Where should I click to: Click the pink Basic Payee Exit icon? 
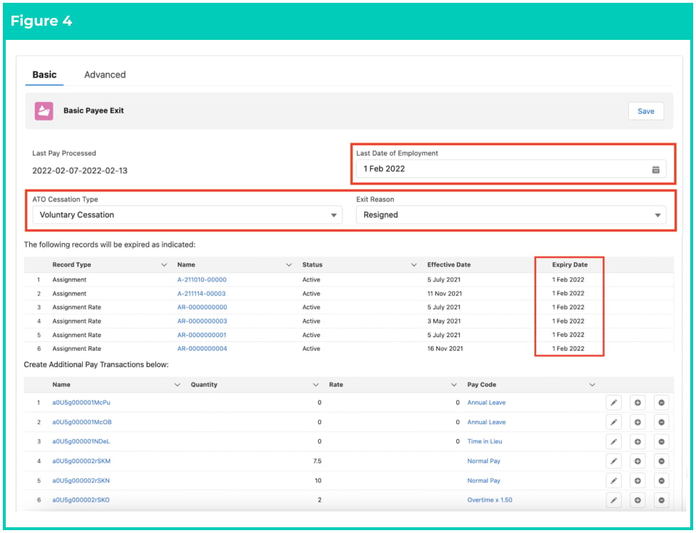pos(44,111)
